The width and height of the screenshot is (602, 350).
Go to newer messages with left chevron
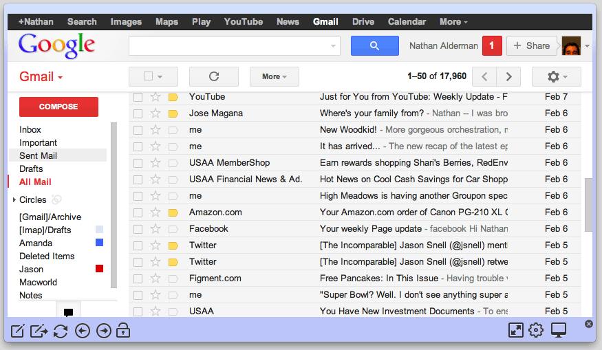click(484, 76)
